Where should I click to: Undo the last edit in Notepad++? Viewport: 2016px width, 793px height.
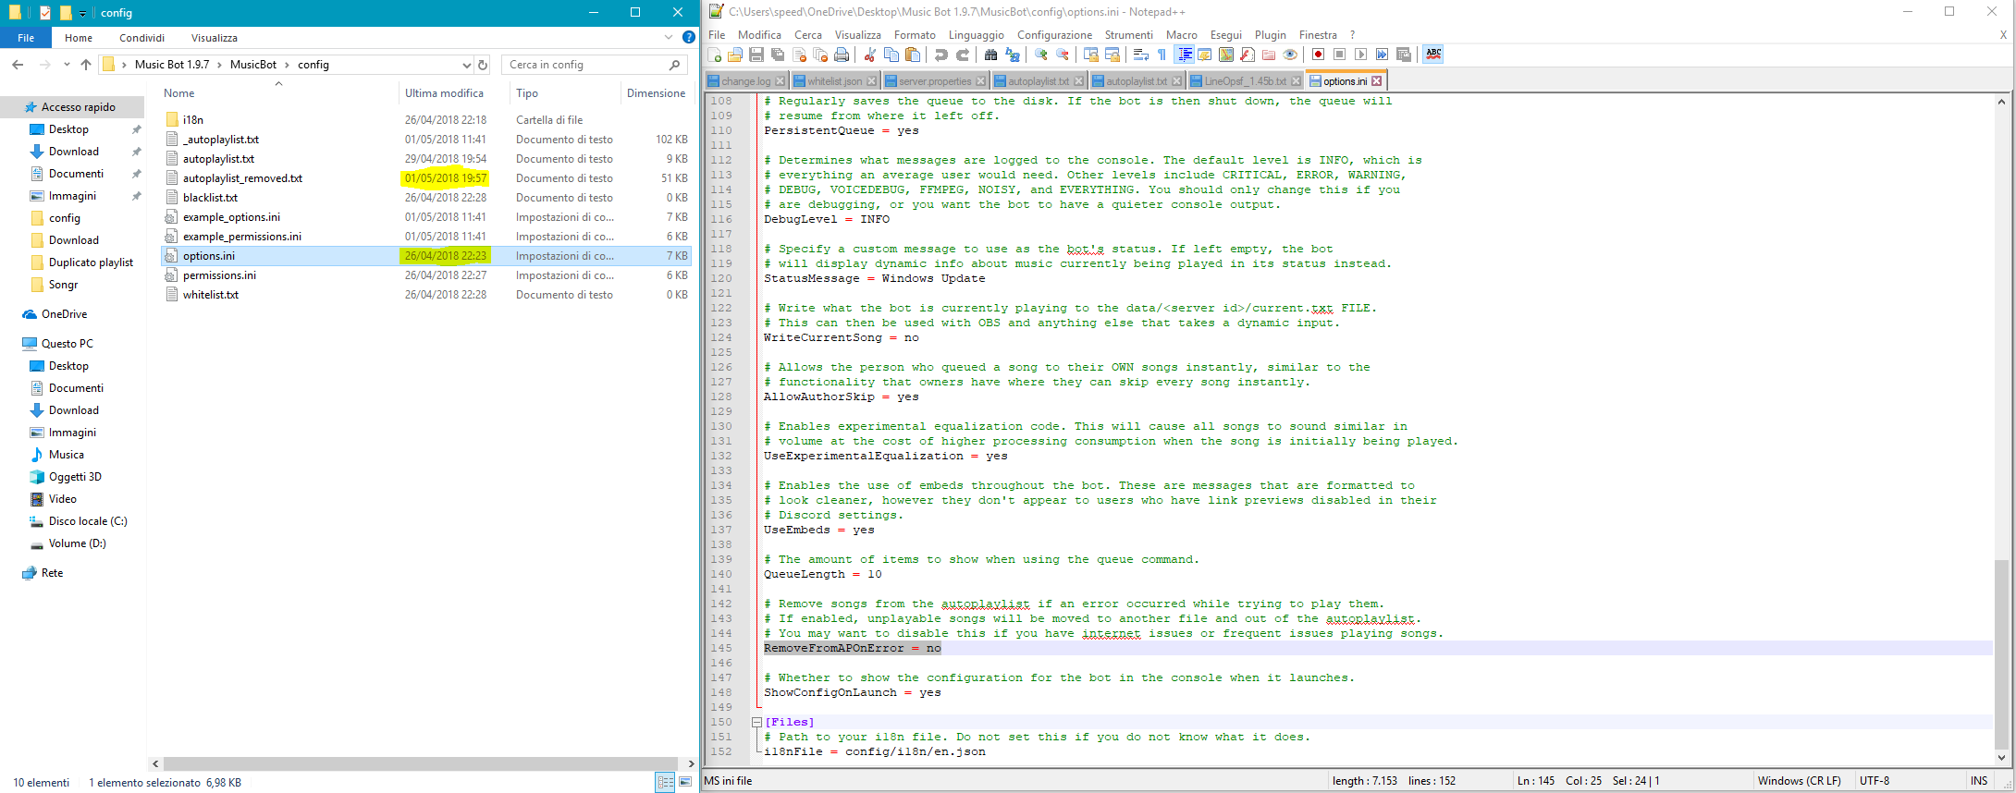pos(940,55)
